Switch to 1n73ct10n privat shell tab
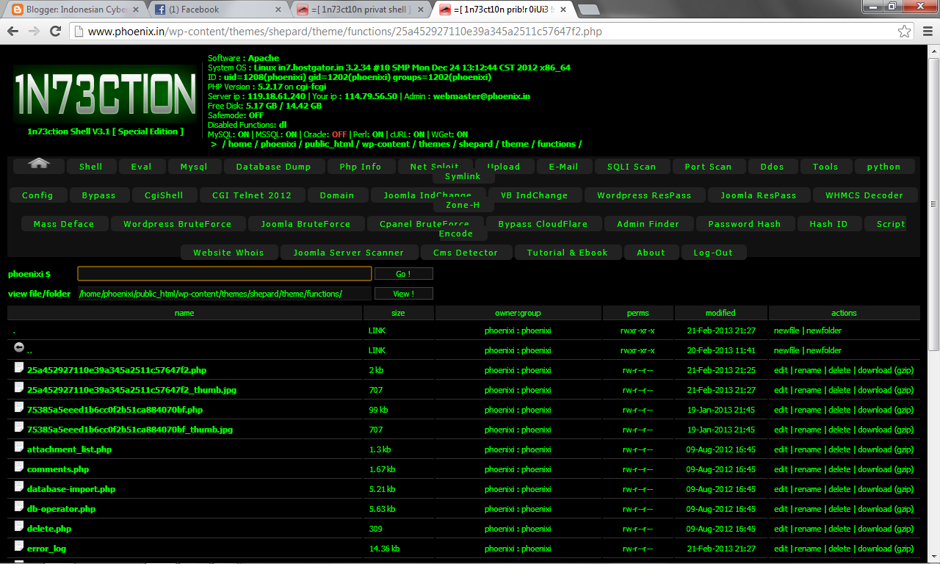Image resolution: width=940 pixels, height=564 pixels. [x=360, y=10]
